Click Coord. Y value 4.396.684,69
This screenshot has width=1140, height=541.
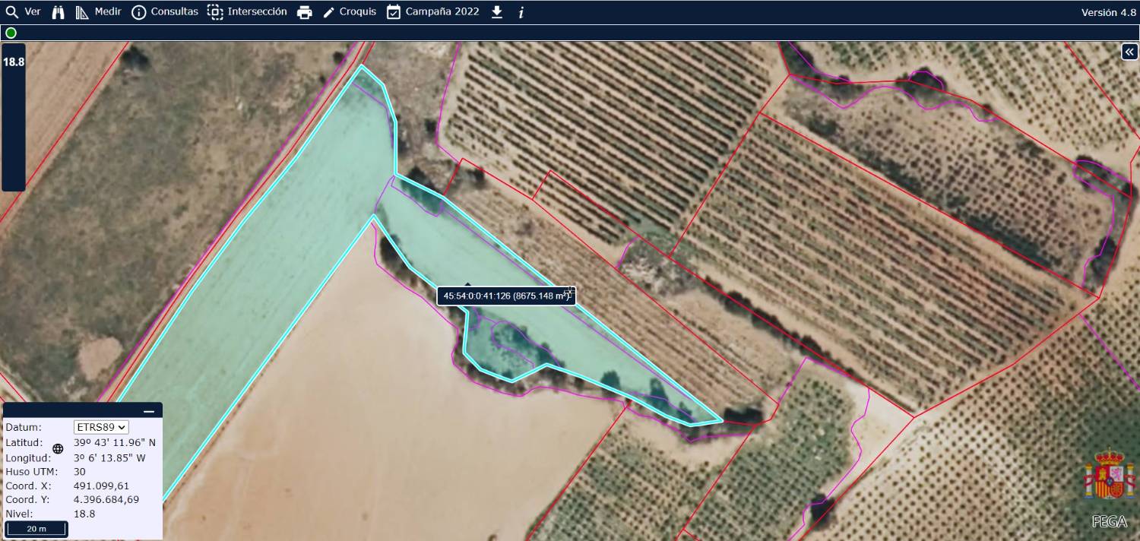coord(106,499)
